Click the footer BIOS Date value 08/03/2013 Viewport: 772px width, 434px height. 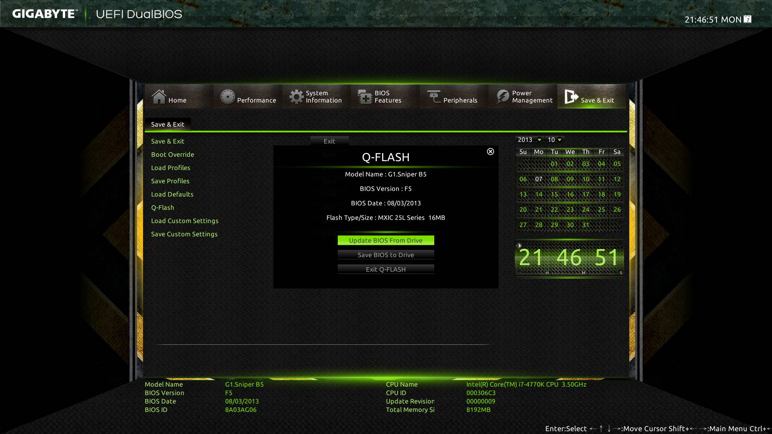[242, 401]
